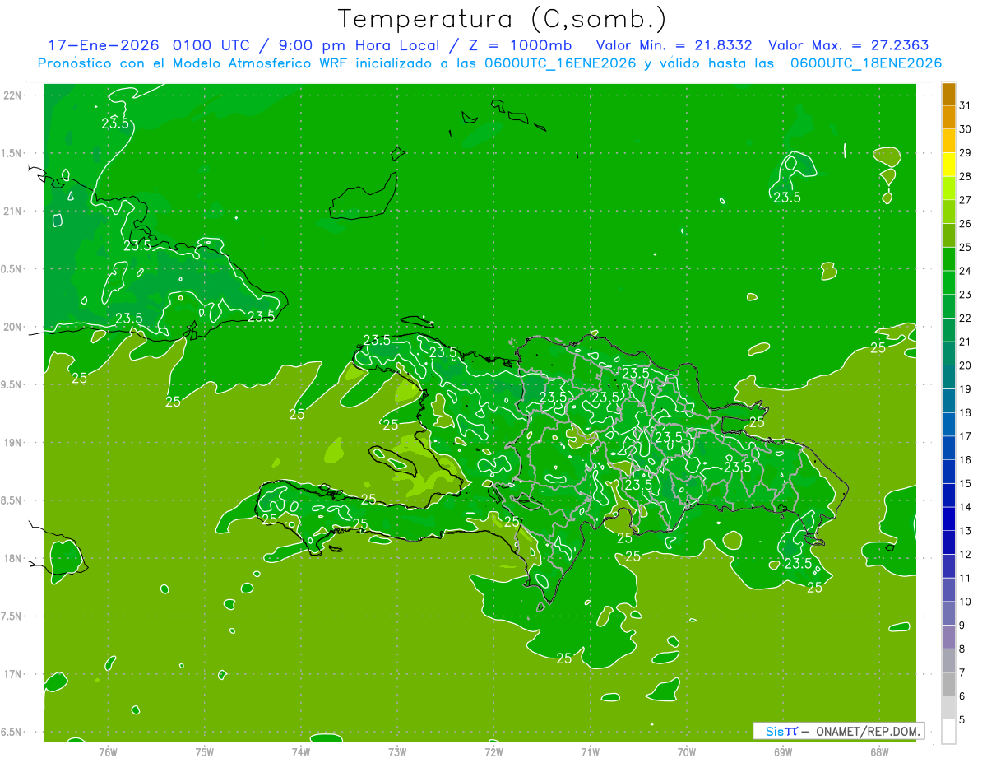The width and height of the screenshot is (987, 763).
Task: Click the "70W" longitude axis label
Action: pos(687,751)
